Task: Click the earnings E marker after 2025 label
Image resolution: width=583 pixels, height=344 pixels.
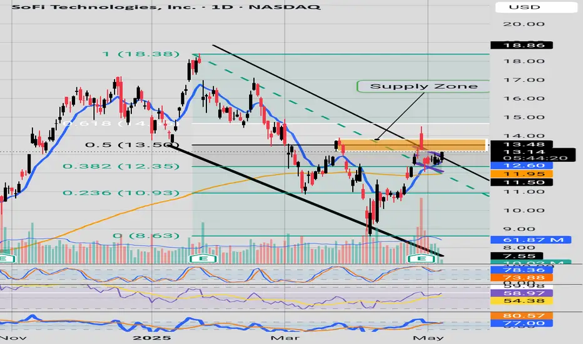Action: tap(203, 258)
